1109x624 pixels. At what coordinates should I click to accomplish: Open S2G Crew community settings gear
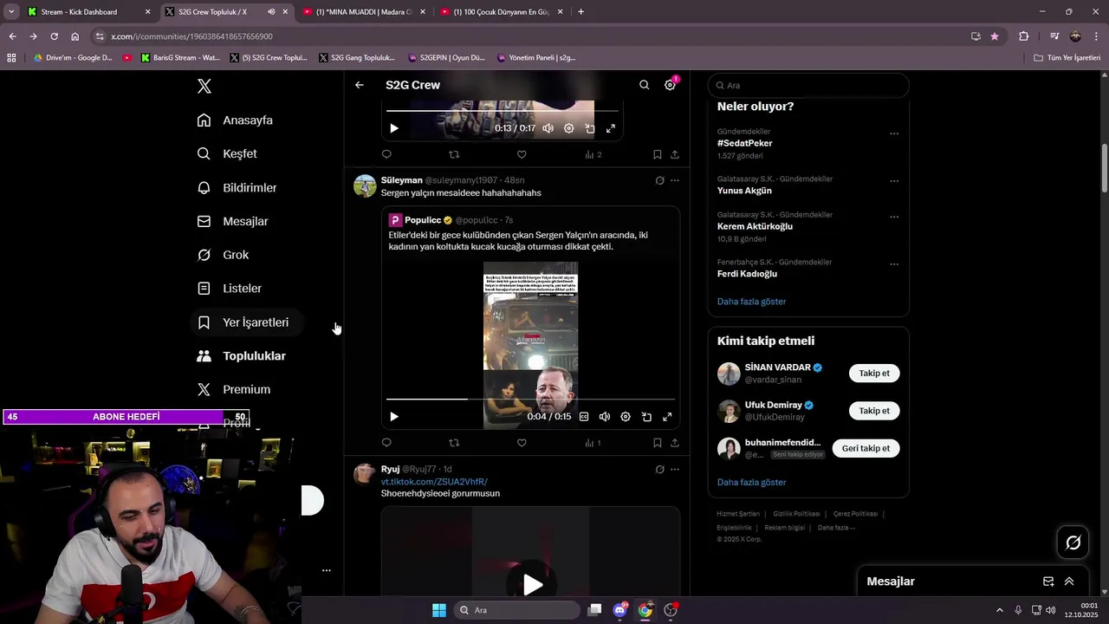point(670,85)
